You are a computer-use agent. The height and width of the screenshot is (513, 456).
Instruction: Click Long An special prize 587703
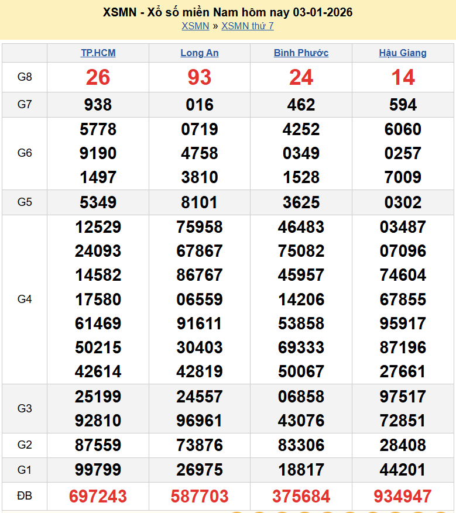pos(200,497)
